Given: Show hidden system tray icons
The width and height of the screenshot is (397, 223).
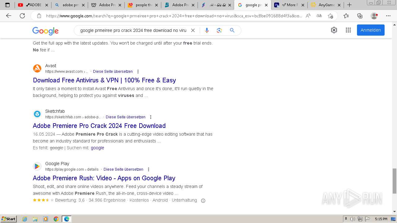Looking at the screenshot, I should (x=346, y=219).
